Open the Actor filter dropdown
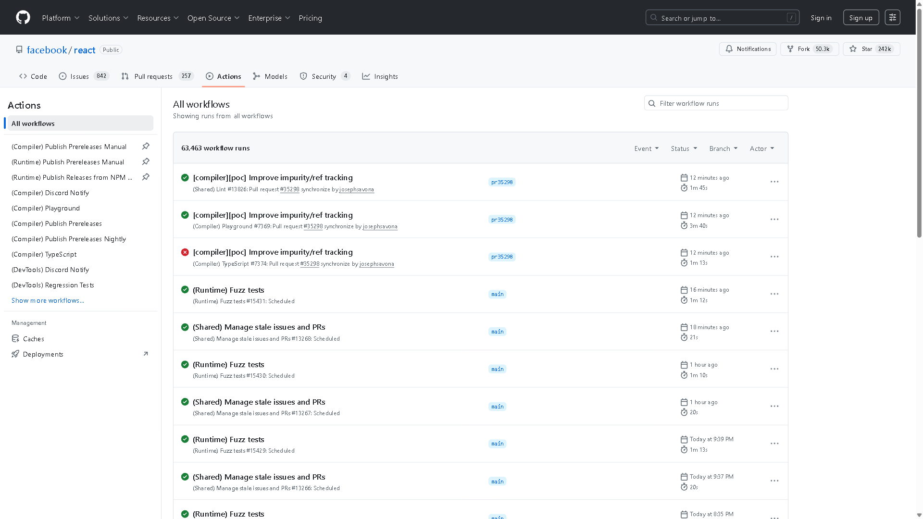Viewport: 923px width, 519px height. pos(761,148)
